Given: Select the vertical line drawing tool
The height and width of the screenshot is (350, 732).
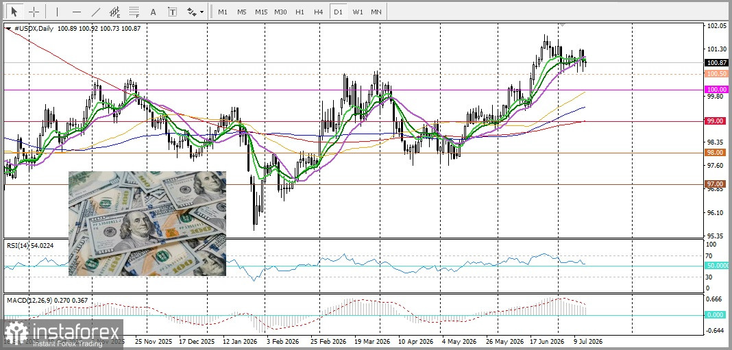Looking at the screenshot, I should (x=58, y=12).
